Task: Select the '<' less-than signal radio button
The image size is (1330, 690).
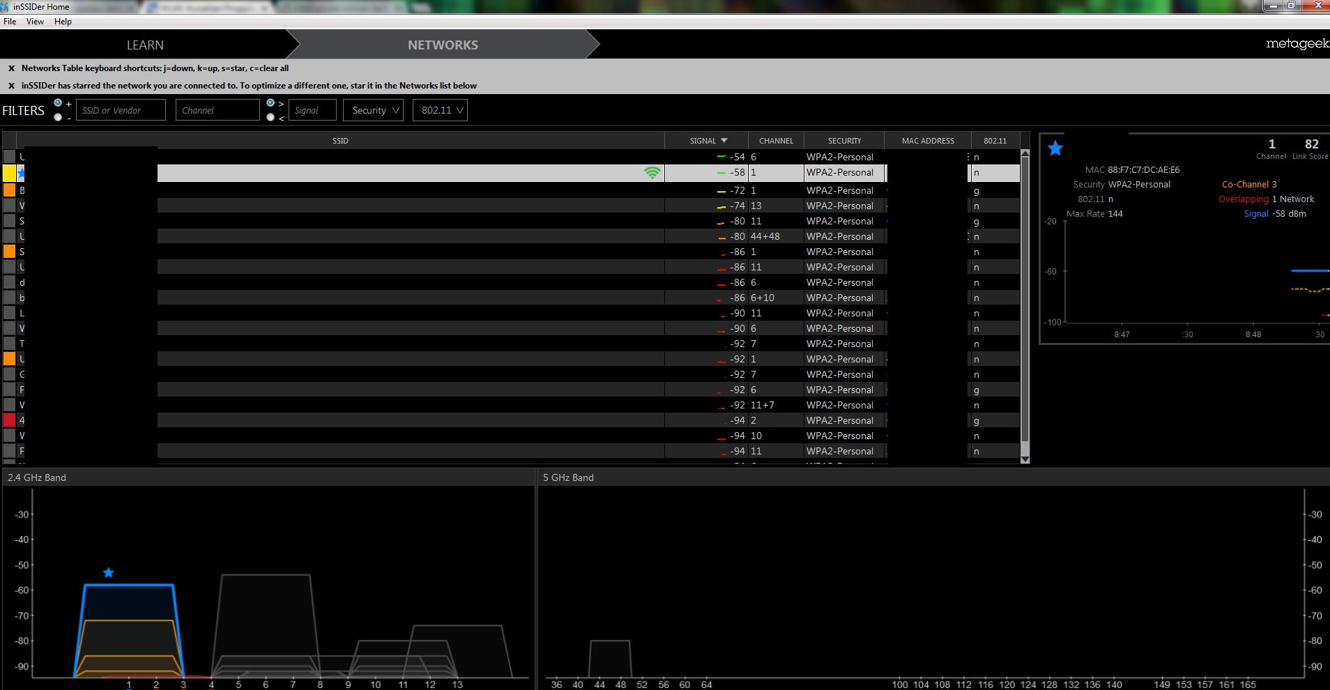Action: click(270, 117)
